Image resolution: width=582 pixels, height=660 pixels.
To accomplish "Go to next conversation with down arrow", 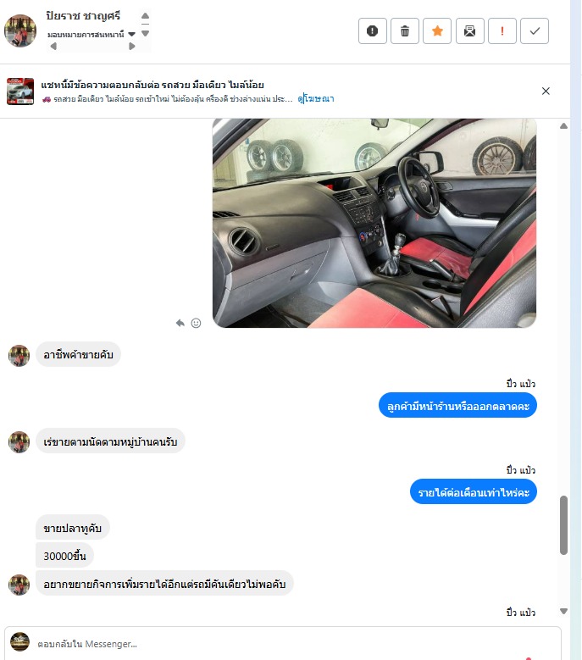I will (x=145, y=33).
